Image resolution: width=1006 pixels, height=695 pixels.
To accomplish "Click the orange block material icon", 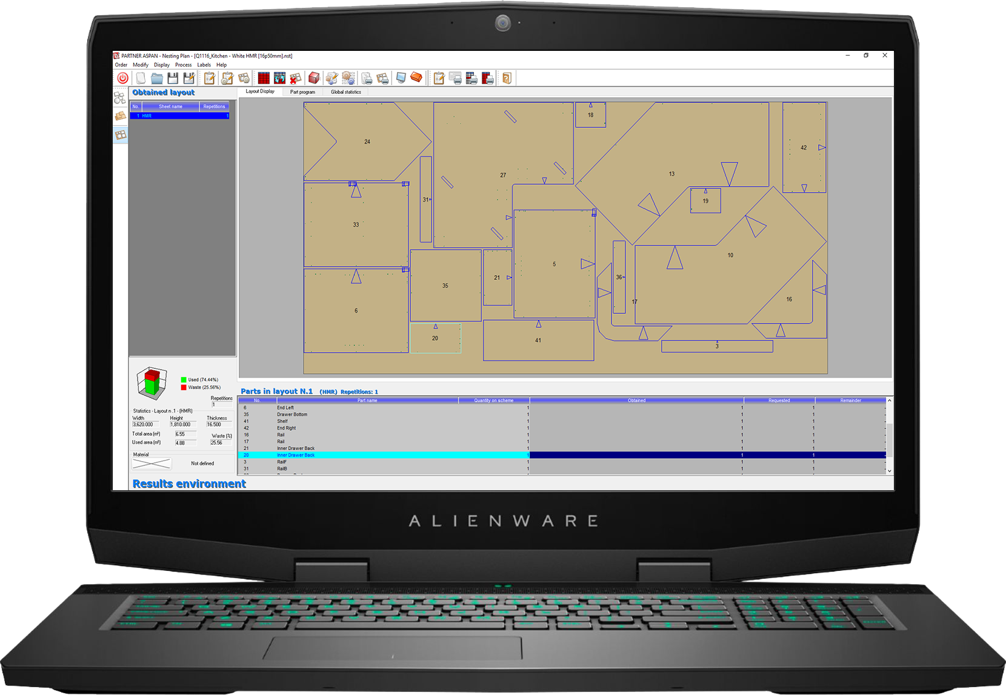I will coord(417,78).
